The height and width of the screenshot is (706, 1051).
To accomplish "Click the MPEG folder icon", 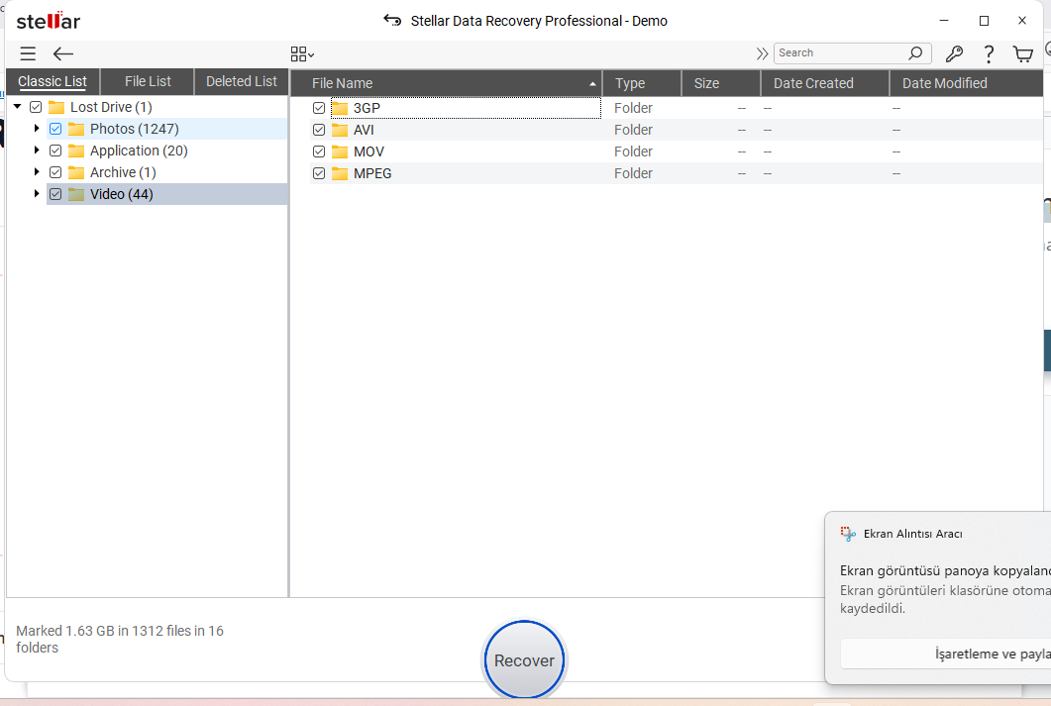I will pos(340,173).
